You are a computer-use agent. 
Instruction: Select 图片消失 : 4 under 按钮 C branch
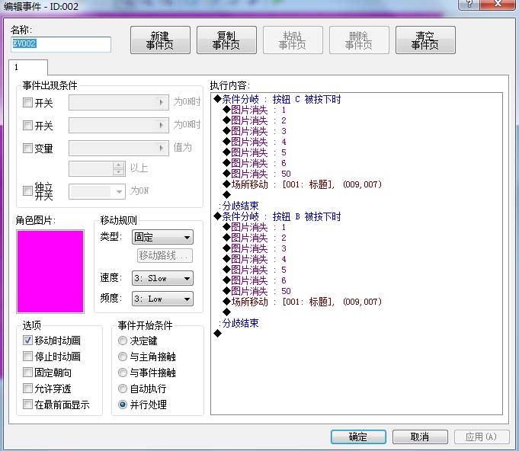point(255,142)
